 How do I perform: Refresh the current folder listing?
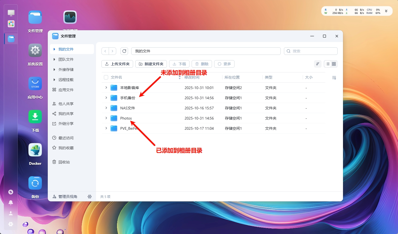[124, 51]
